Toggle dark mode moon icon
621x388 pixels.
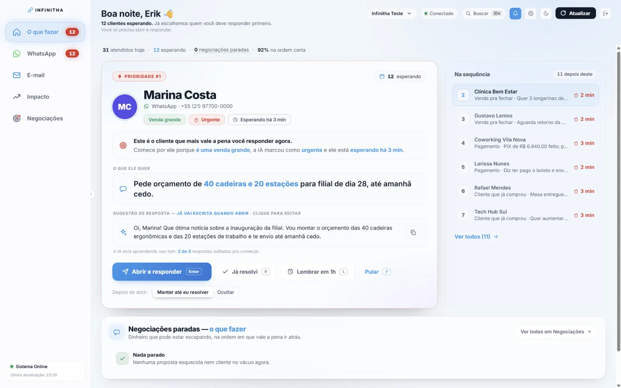click(x=546, y=13)
